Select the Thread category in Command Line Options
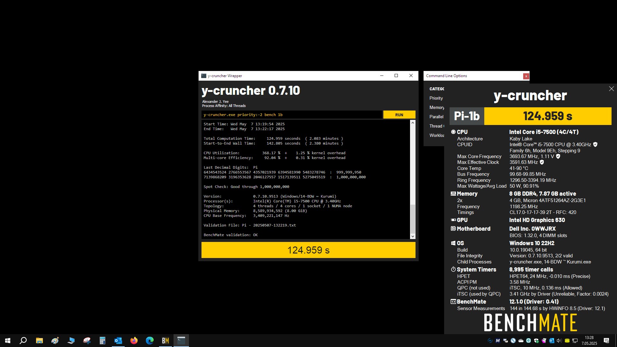 pyautogui.click(x=436, y=126)
